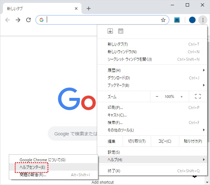
Task: Minimize the Chrome window
Action: (x=172, y=5)
